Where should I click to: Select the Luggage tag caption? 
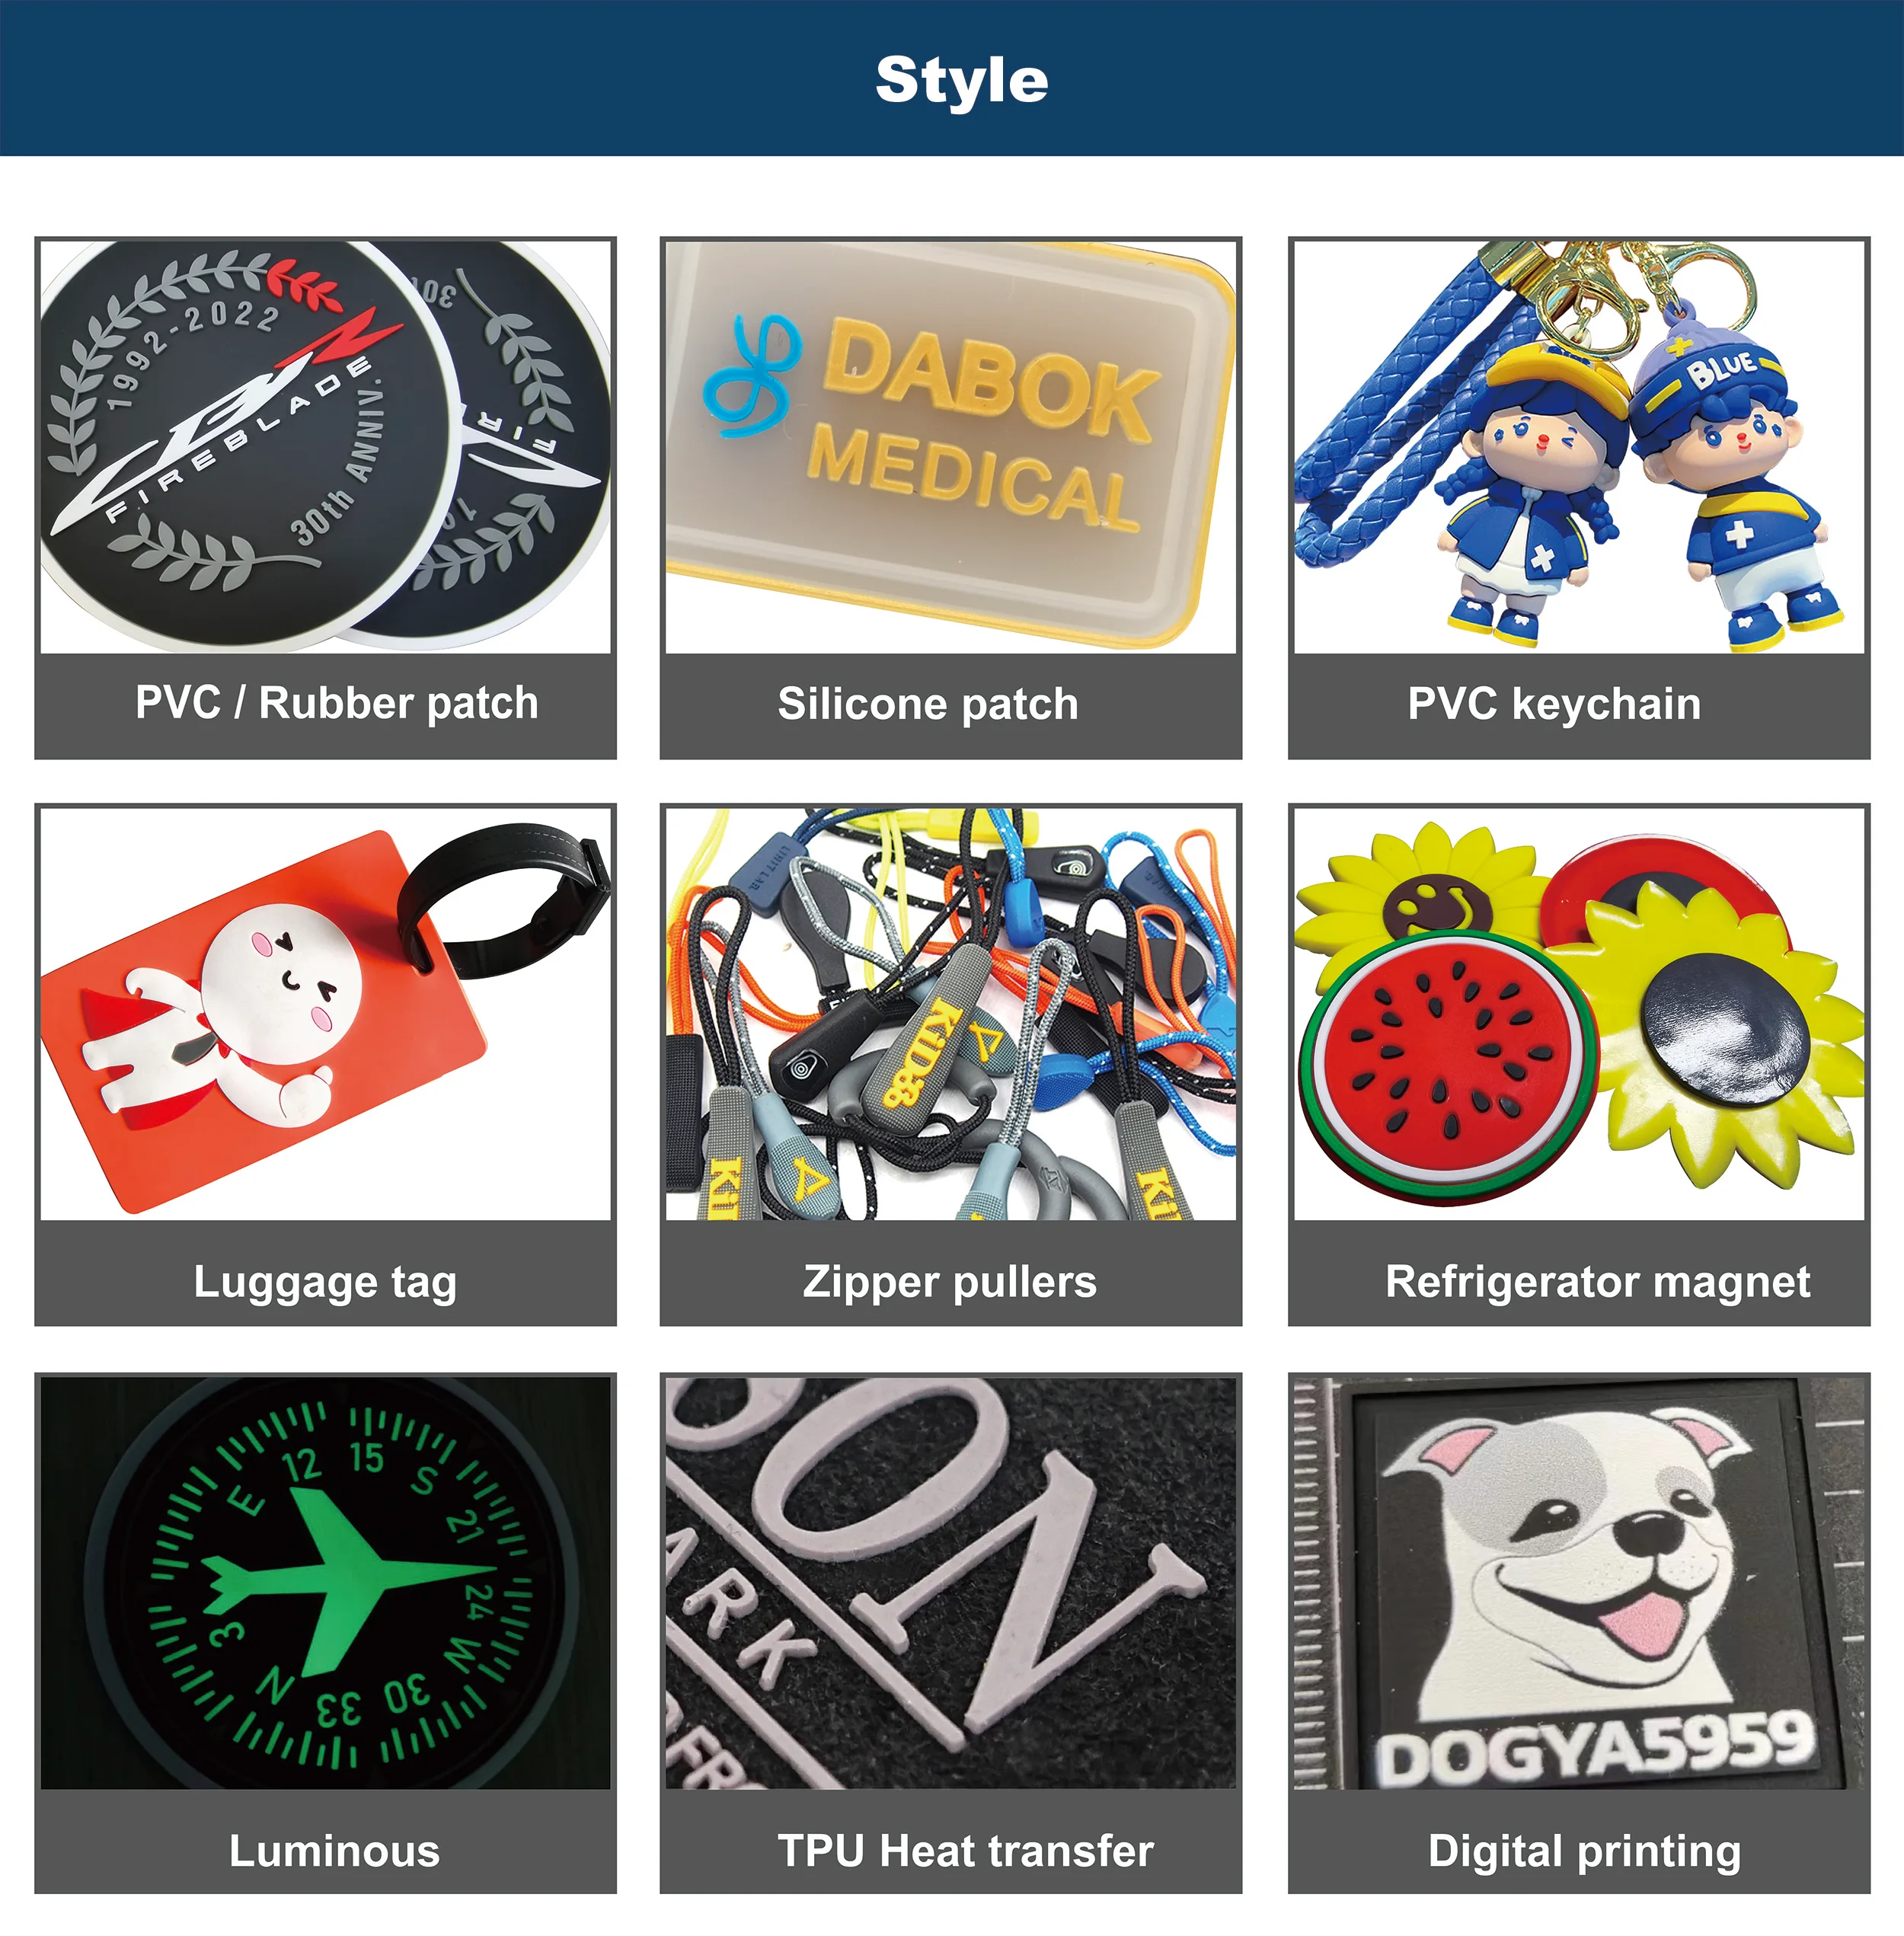325,1282
